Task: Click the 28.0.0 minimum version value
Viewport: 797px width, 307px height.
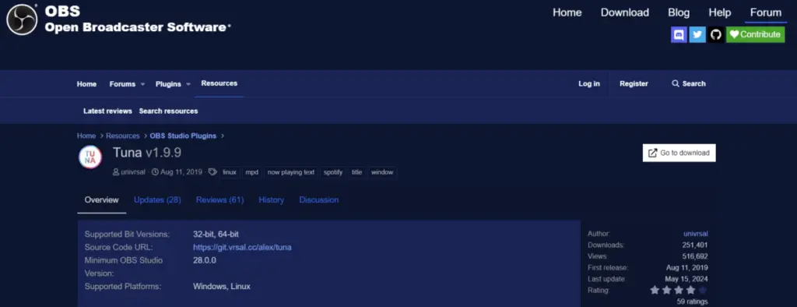Action: (205, 260)
